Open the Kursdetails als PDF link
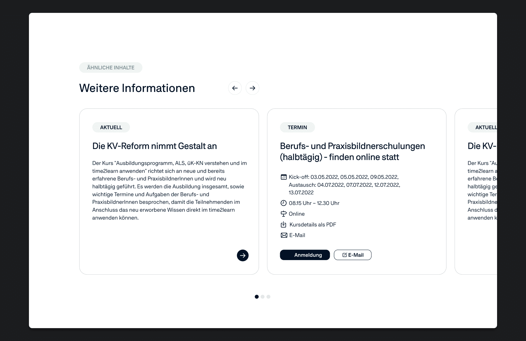This screenshot has height=341, width=526. 313,225
